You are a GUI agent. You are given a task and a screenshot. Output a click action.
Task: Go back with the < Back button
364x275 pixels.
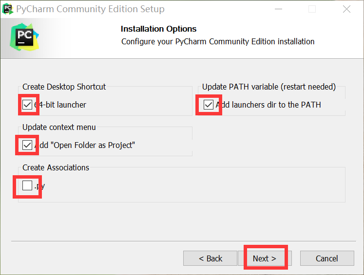211,258
